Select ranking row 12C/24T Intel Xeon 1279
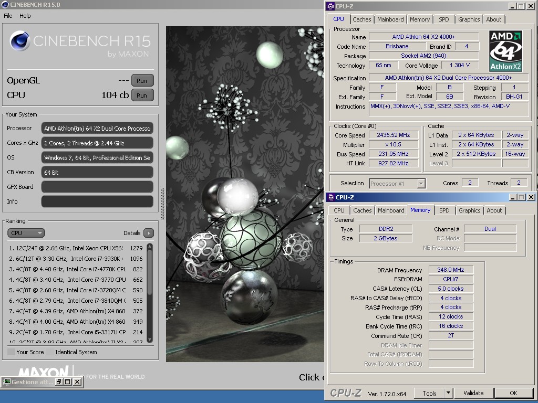The width and height of the screenshot is (538, 403). coord(76,248)
